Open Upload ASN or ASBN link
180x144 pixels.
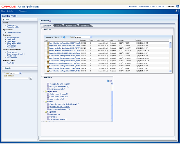click(13, 43)
